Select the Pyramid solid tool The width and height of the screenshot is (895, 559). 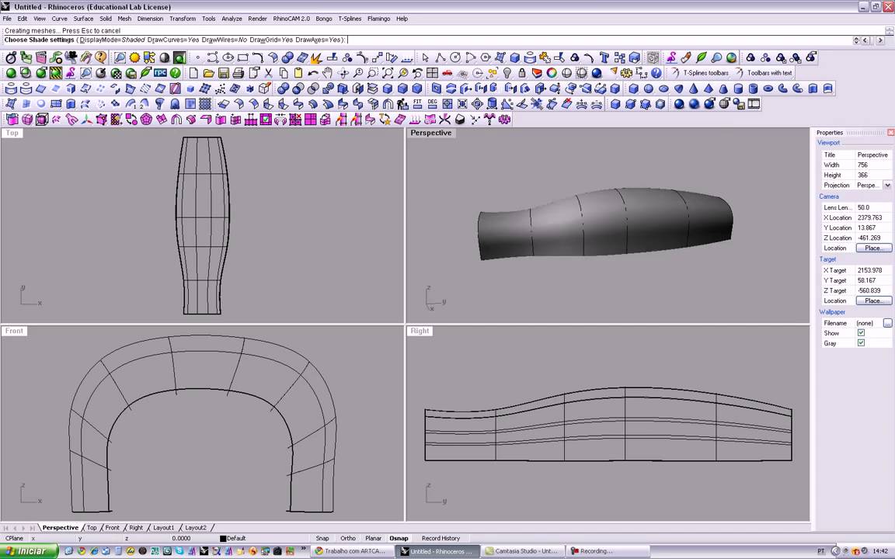pos(709,89)
